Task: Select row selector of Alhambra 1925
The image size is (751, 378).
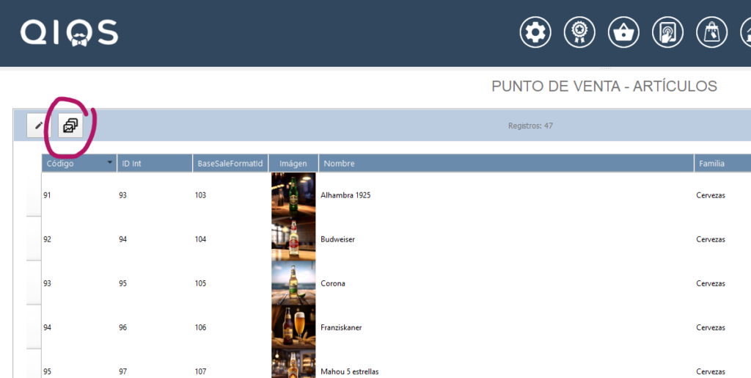Action: click(x=34, y=195)
